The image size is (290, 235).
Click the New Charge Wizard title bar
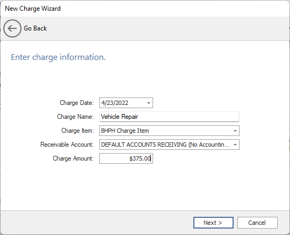click(145, 9)
